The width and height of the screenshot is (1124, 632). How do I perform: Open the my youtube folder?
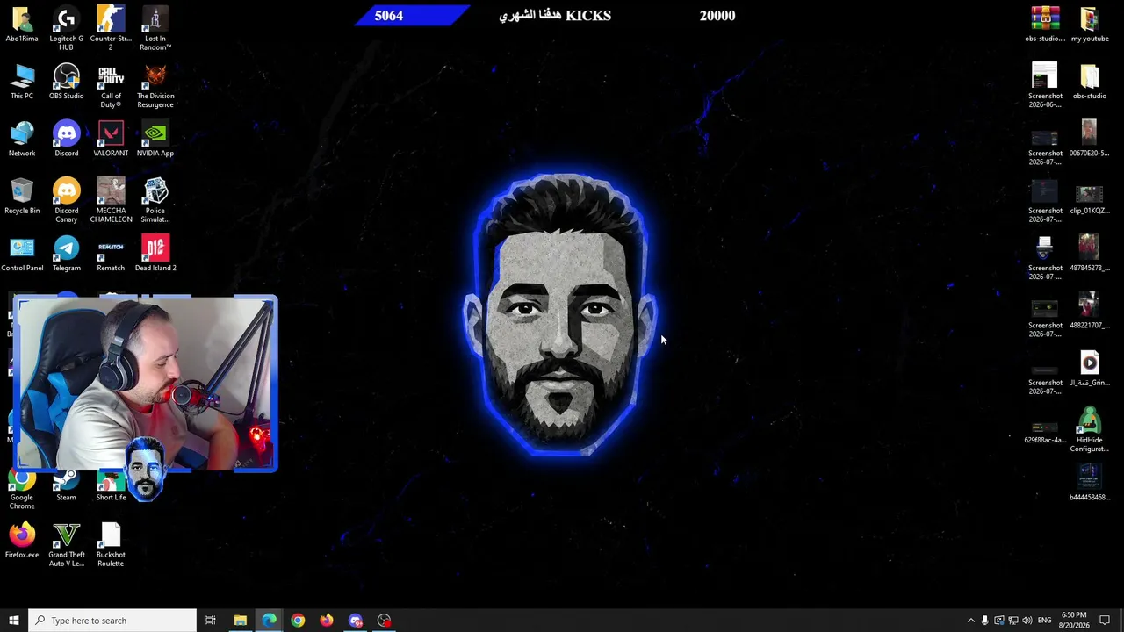coord(1089,25)
